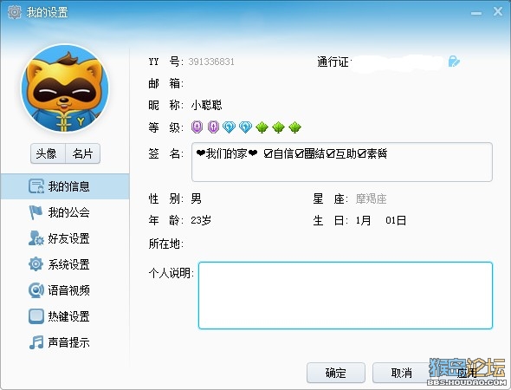511x390 pixels.
Task: Open 语音视频 settings
Action: click(x=65, y=290)
